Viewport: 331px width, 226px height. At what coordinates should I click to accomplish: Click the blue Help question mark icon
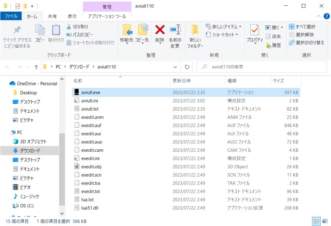(x=326, y=16)
